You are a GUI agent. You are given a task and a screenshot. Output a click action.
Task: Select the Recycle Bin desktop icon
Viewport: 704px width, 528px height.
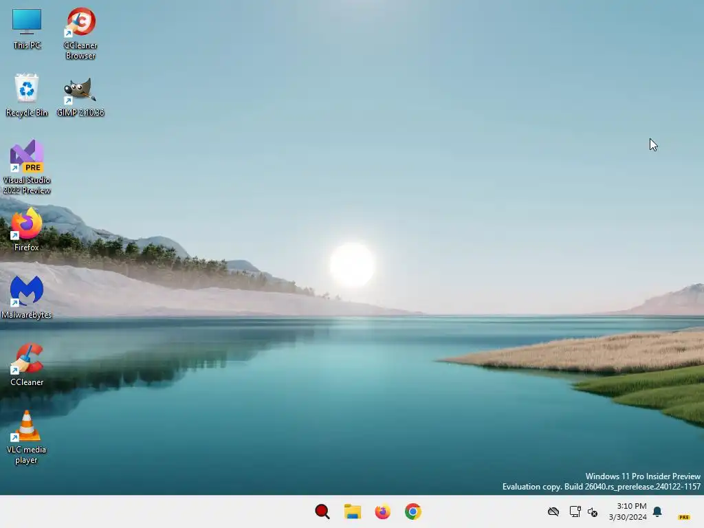[x=27, y=95]
